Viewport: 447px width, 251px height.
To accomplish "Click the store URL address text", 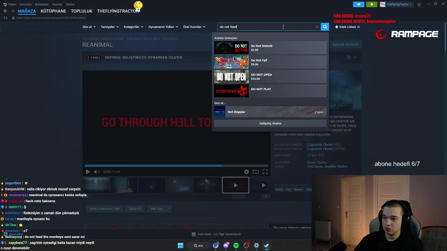I will point(52,18).
